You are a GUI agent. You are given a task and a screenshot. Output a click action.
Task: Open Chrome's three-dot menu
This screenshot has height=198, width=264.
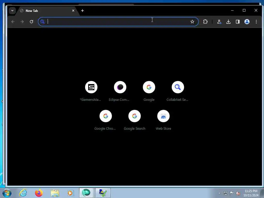point(256,22)
